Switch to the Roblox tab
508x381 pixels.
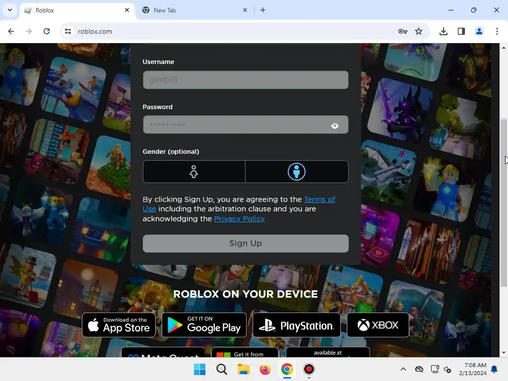coord(78,10)
